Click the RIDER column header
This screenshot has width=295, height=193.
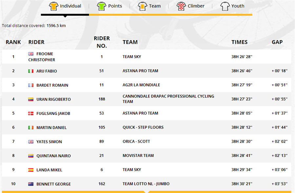click(x=36, y=42)
